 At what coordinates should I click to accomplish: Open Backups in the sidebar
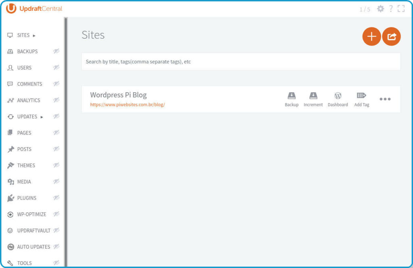[x=27, y=52]
